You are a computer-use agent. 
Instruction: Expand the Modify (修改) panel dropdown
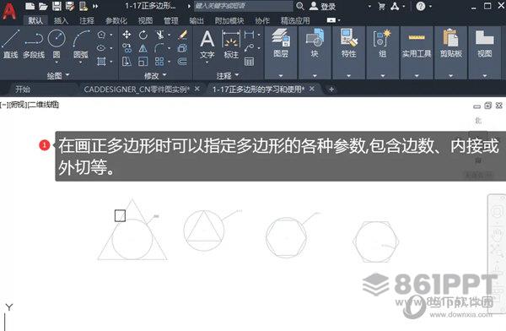pos(155,76)
